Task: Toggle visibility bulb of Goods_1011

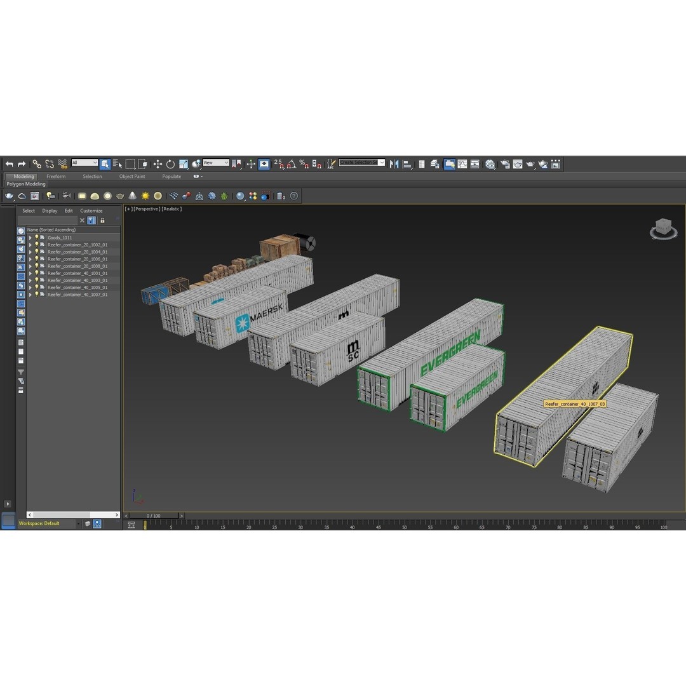Action: pos(37,238)
